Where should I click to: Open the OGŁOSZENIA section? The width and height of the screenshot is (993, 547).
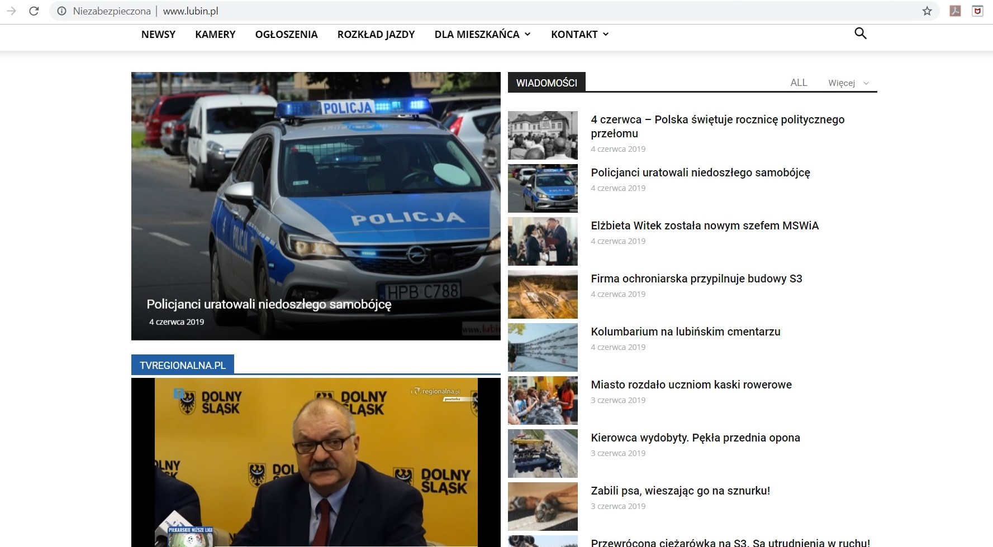[287, 34]
